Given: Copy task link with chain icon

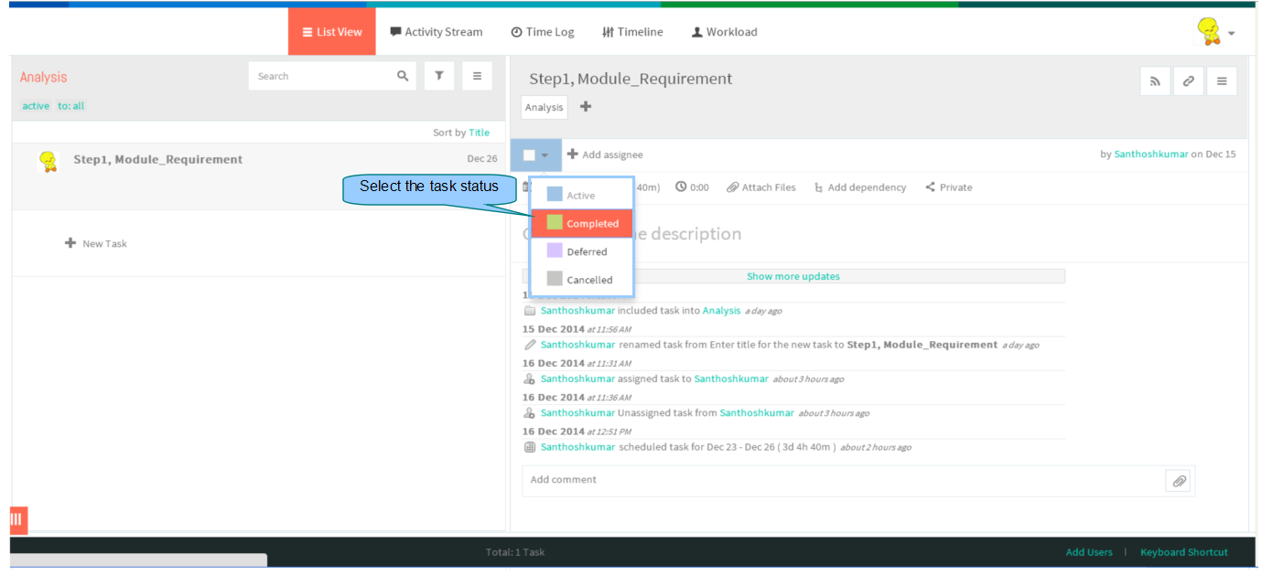Looking at the screenshot, I should [x=1188, y=80].
